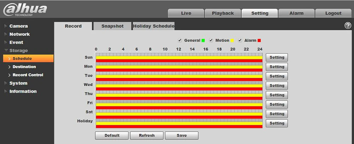Click the Holiday row label
The height and width of the screenshot is (144, 354).
pyautogui.click(x=85, y=121)
